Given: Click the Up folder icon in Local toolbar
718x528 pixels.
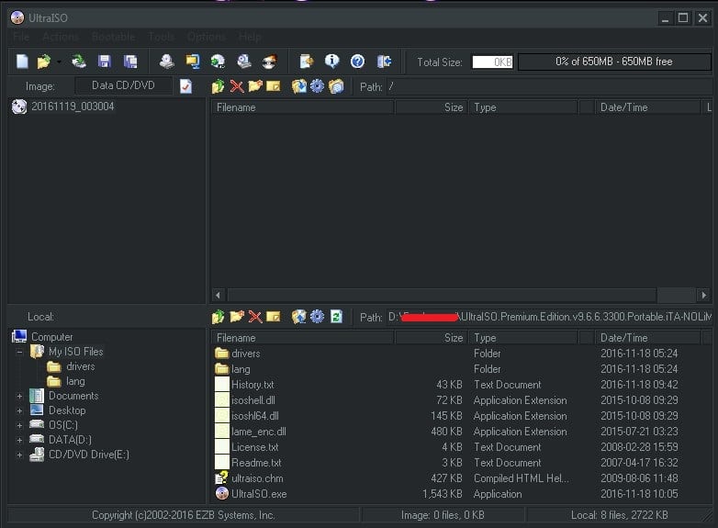Looking at the screenshot, I should coord(218,317).
